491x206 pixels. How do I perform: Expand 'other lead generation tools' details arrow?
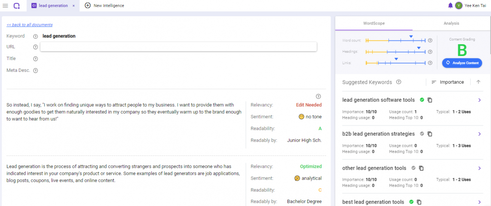(480, 168)
